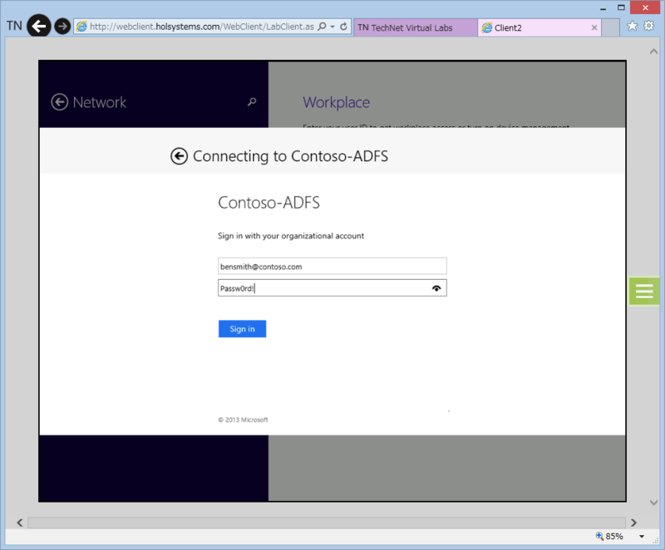Click the 85% zoom level indicator
This screenshot has width=665, height=550.
609,536
